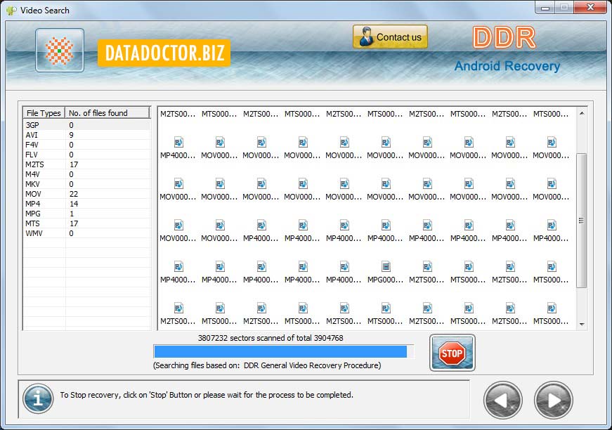Click the 'To Stop recovery' hint message
The image size is (612, 430).
[x=207, y=395]
